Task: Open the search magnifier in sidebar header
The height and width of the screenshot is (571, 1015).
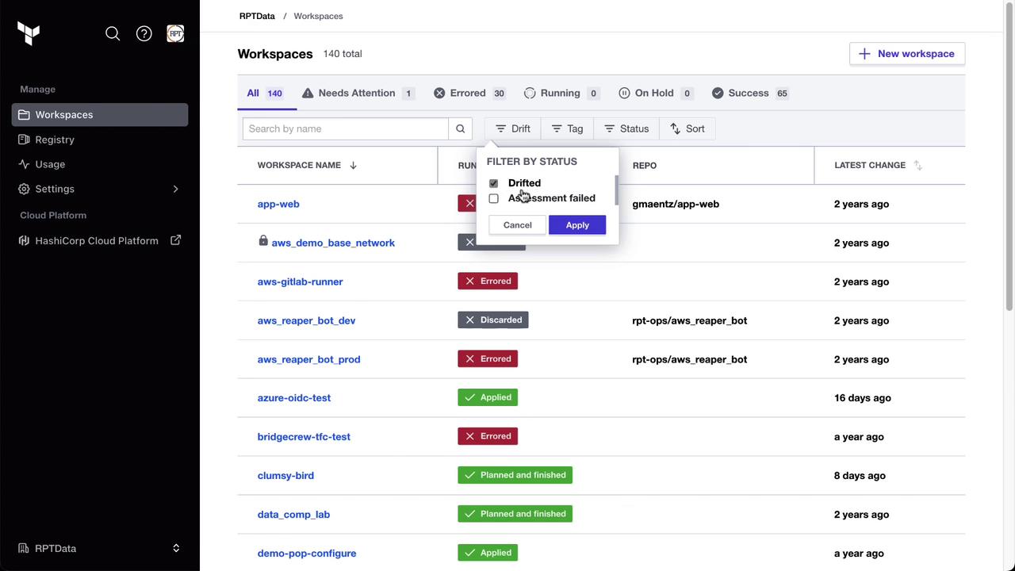Action: point(113,33)
